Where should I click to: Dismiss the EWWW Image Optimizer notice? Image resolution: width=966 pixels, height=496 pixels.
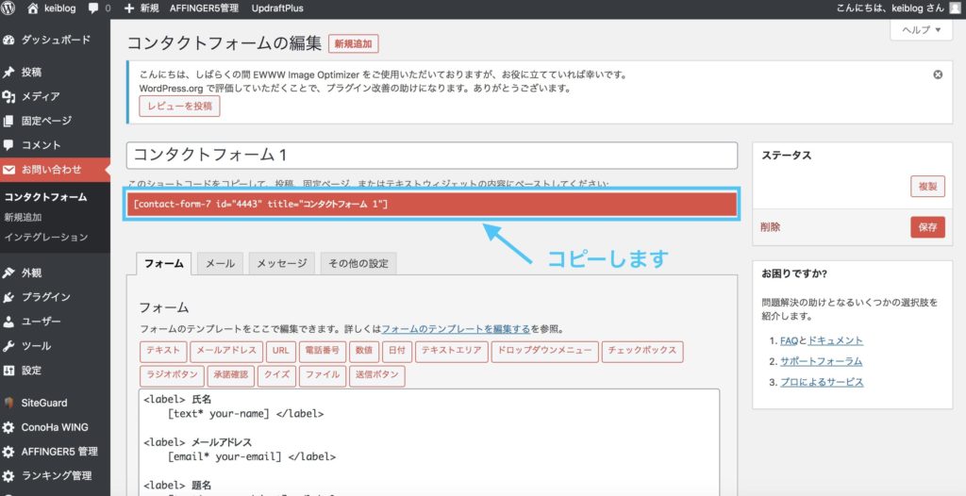[938, 74]
